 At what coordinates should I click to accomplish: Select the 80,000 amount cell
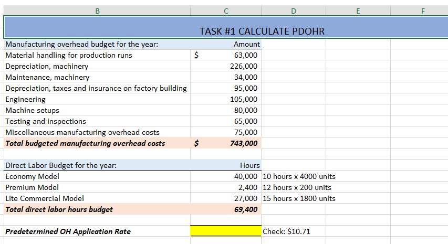pos(226,110)
